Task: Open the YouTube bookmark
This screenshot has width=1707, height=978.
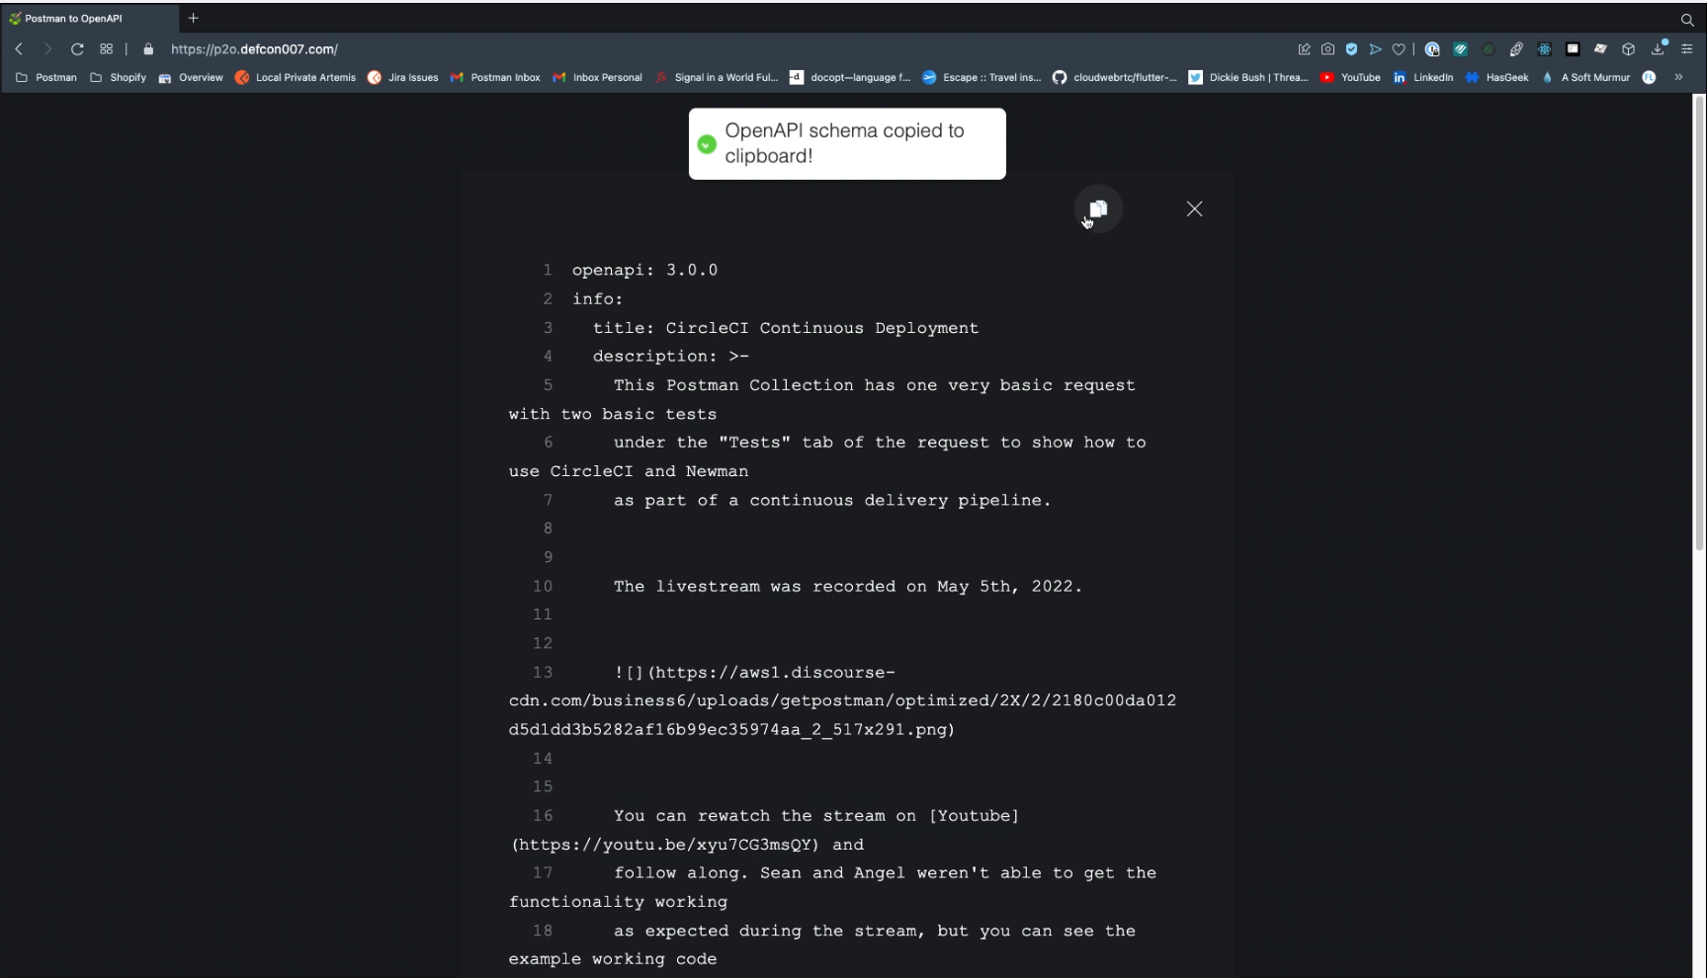Action: coord(1350,77)
